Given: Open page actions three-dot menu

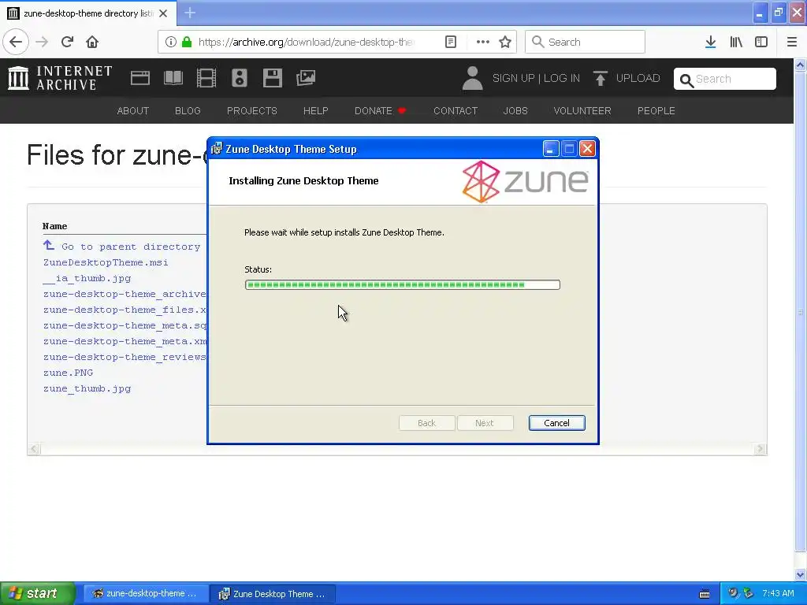Looking at the screenshot, I should 482,42.
